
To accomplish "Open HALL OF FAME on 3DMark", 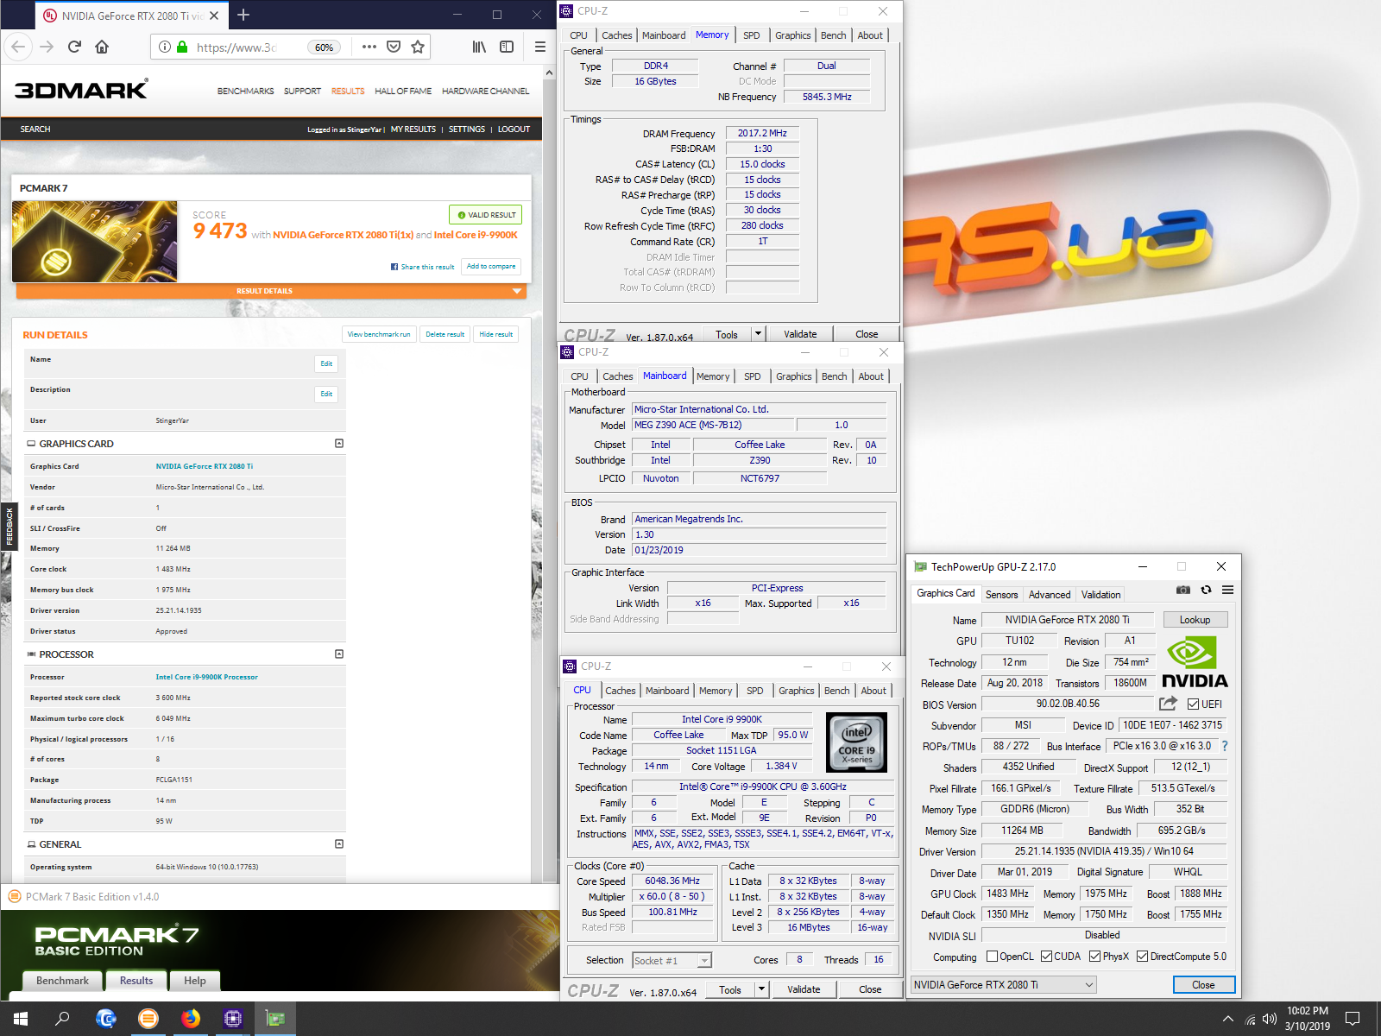I will (403, 91).
